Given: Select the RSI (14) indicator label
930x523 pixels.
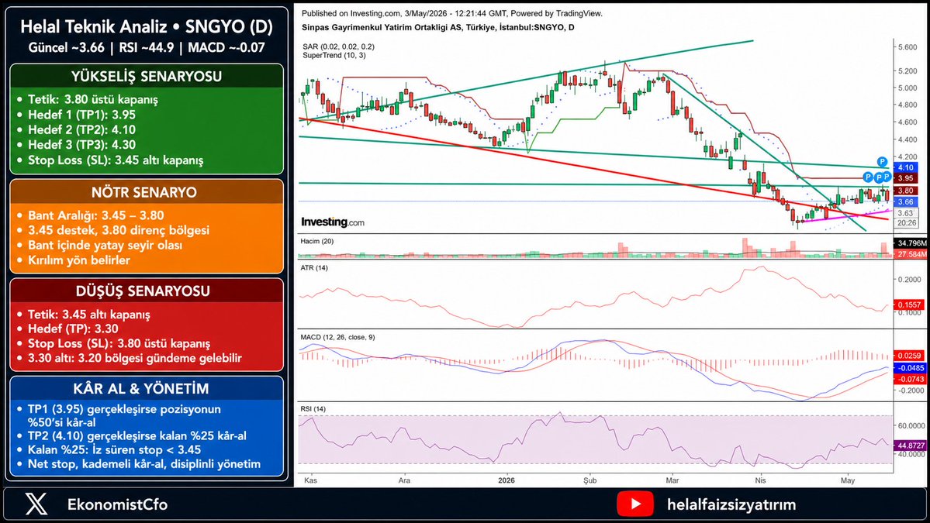Looking at the screenshot, I should pos(313,408).
